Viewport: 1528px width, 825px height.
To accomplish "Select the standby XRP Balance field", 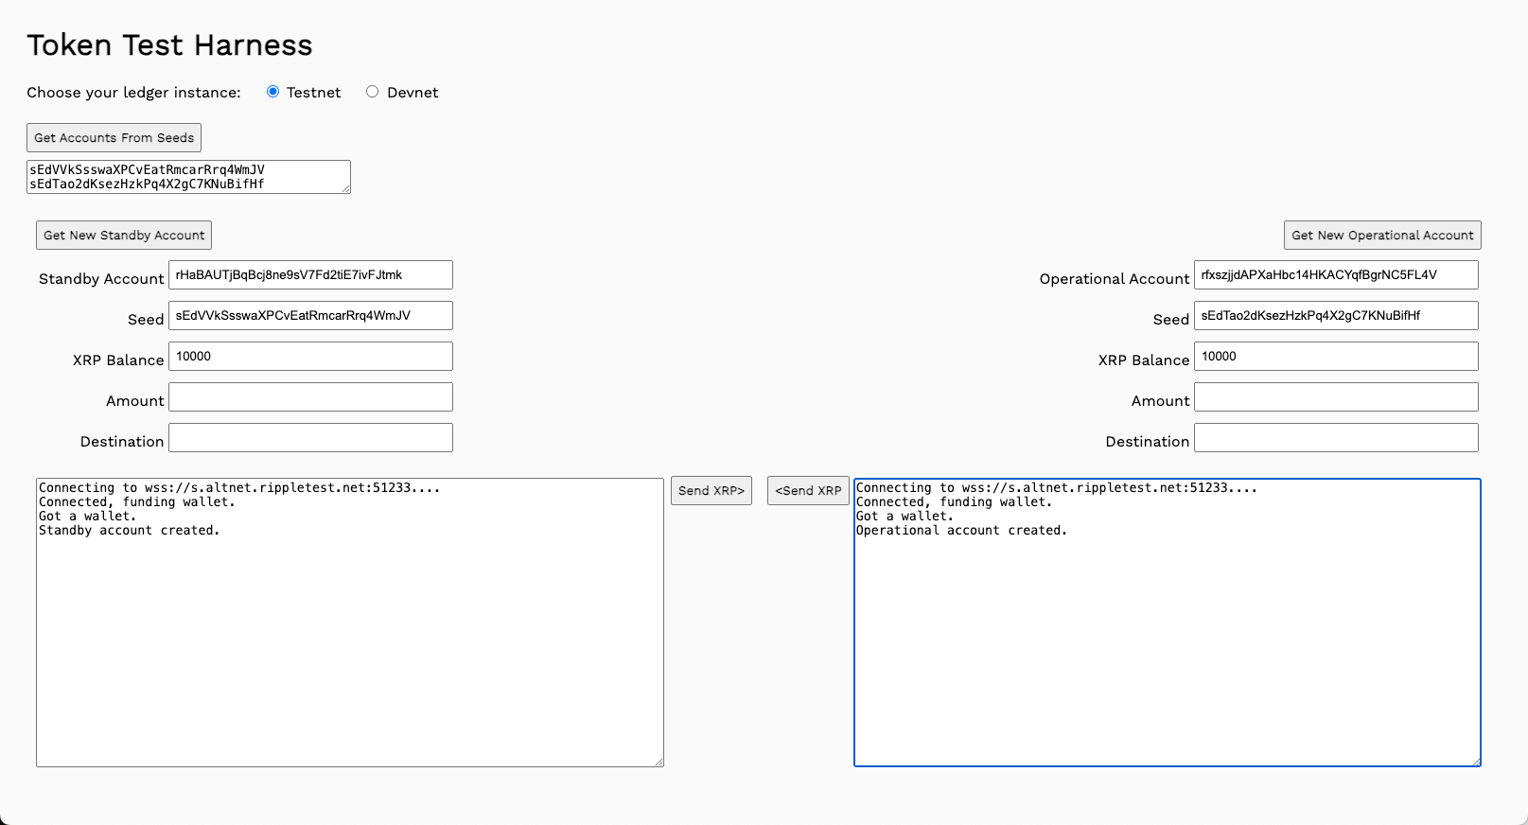I will pos(310,357).
